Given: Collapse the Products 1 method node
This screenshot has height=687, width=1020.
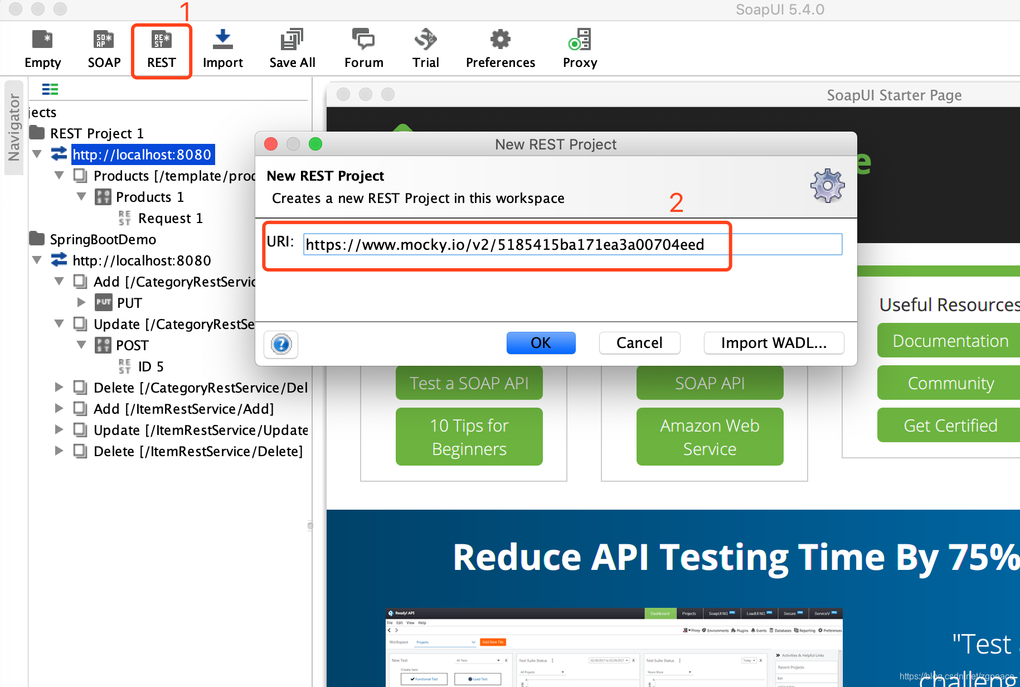Looking at the screenshot, I should click(x=81, y=196).
